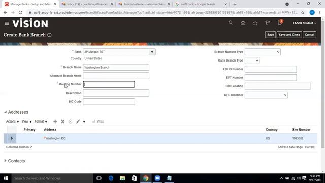Open Bank dropdown arrow
This screenshot has height=183, width=325.
[152, 52]
